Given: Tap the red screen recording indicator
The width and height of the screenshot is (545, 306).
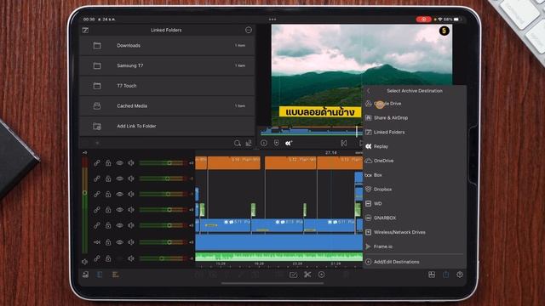Looking at the screenshot, I should tap(423, 20).
